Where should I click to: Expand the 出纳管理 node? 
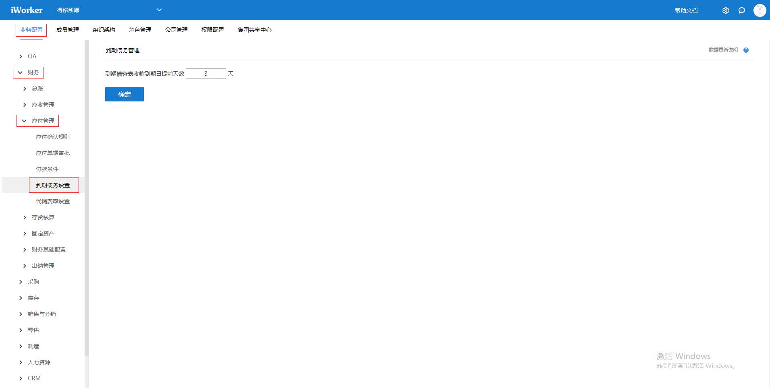[x=25, y=266]
